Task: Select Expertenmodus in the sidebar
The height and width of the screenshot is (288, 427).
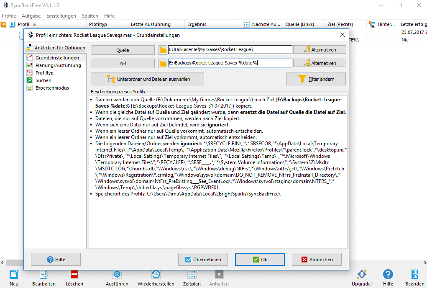Action: (x=56, y=88)
